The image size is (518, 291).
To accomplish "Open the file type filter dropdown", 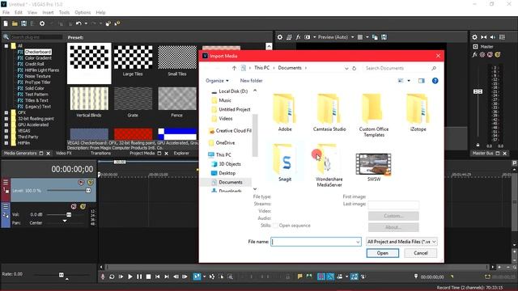I will click(401, 242).
